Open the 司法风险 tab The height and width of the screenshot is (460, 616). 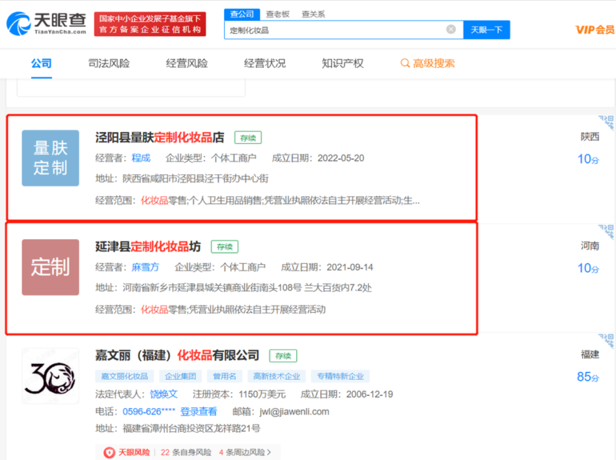(109, 63)
